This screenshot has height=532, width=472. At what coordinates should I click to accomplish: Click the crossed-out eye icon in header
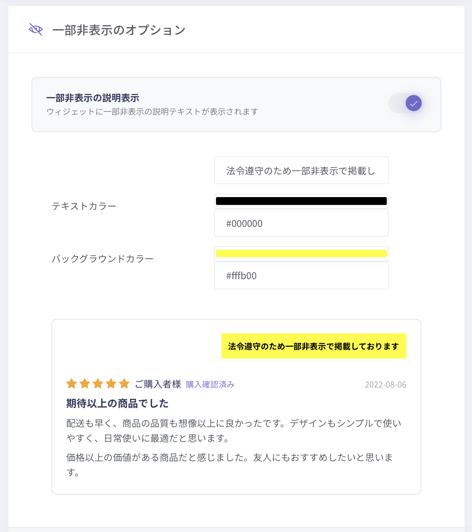[36, 29]
